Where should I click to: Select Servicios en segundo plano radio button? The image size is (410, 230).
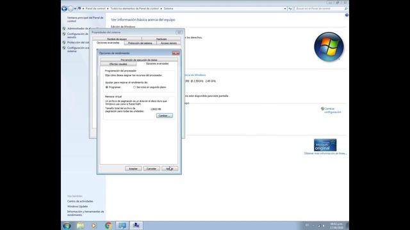pyautogui.click(x=135, y=88)
